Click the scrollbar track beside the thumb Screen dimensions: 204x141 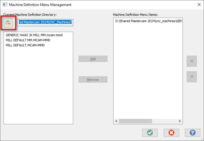tap(165, 121)
